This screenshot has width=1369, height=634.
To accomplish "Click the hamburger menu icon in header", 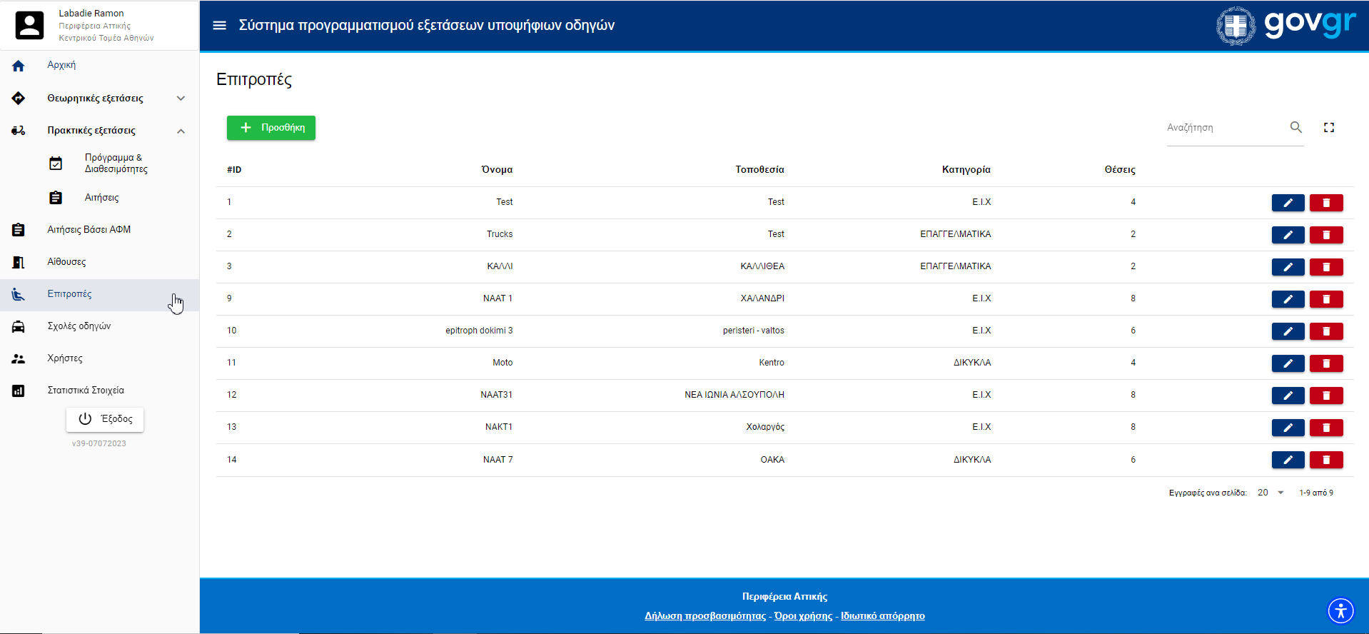I will point(220,26).
